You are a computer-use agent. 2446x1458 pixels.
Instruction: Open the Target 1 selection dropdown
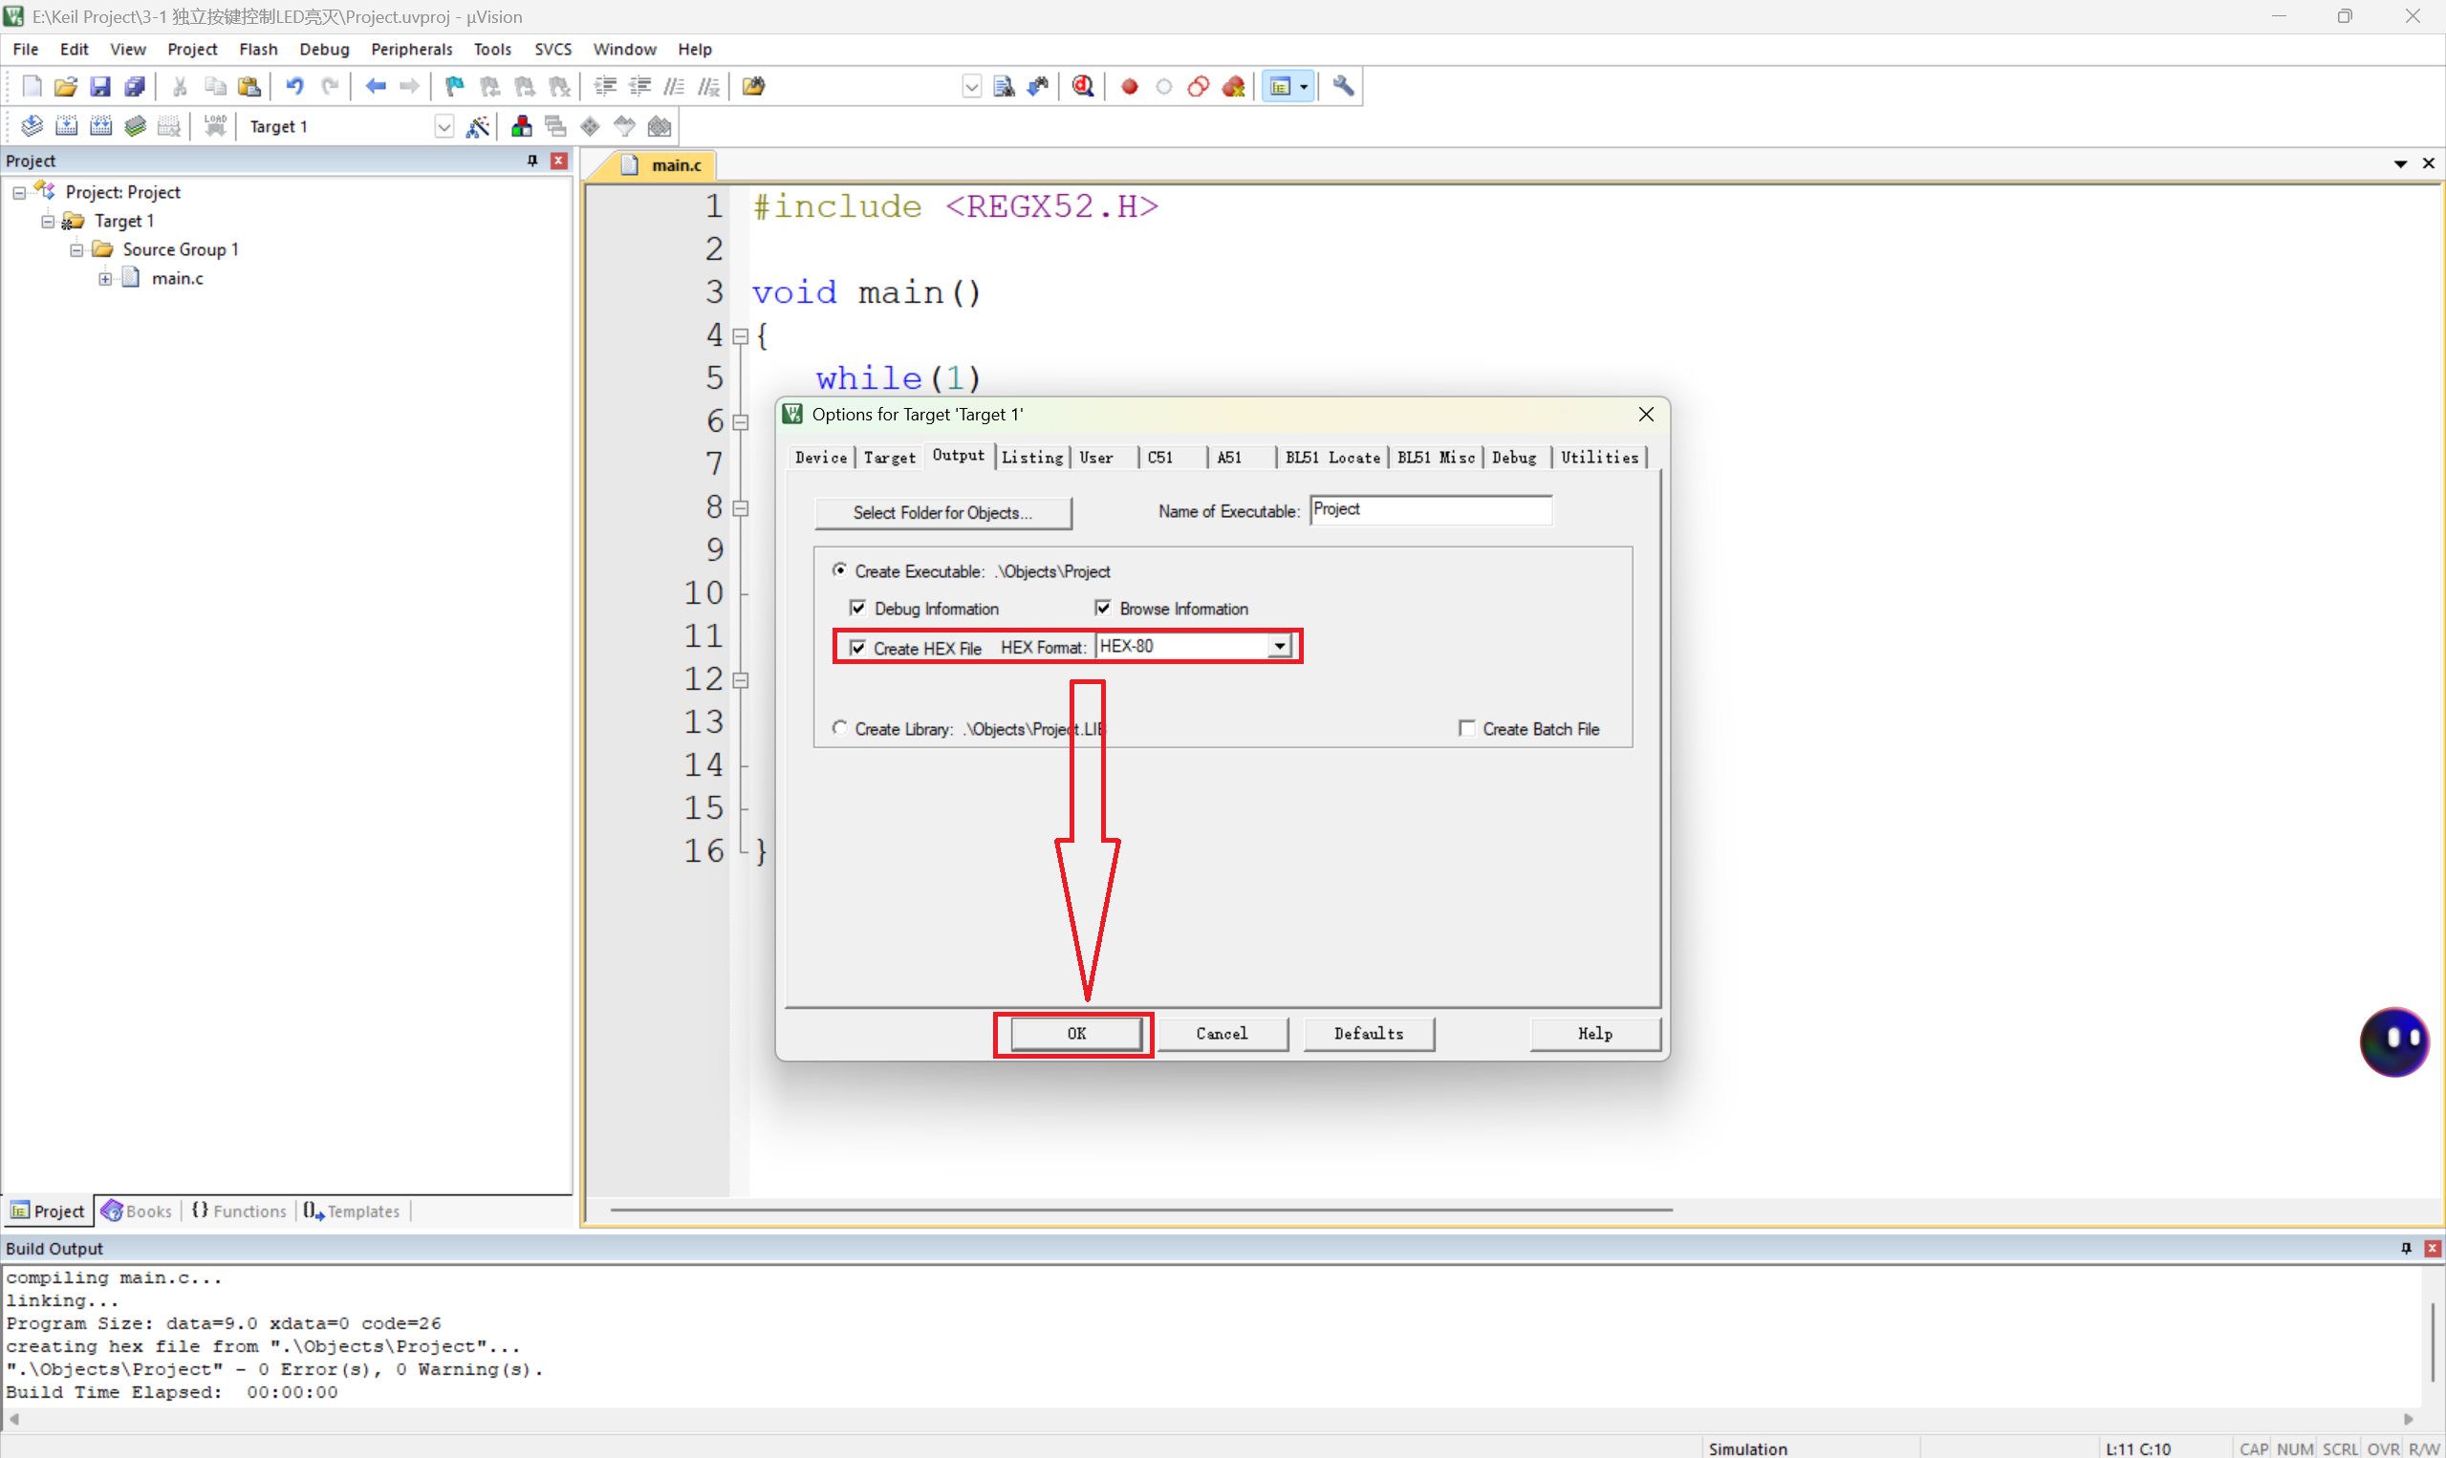(x=444, y=127)
